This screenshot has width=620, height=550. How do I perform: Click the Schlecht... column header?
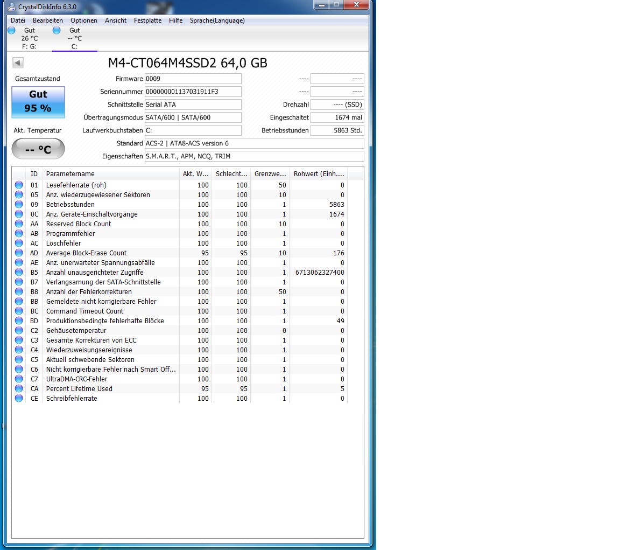point(231,173)
